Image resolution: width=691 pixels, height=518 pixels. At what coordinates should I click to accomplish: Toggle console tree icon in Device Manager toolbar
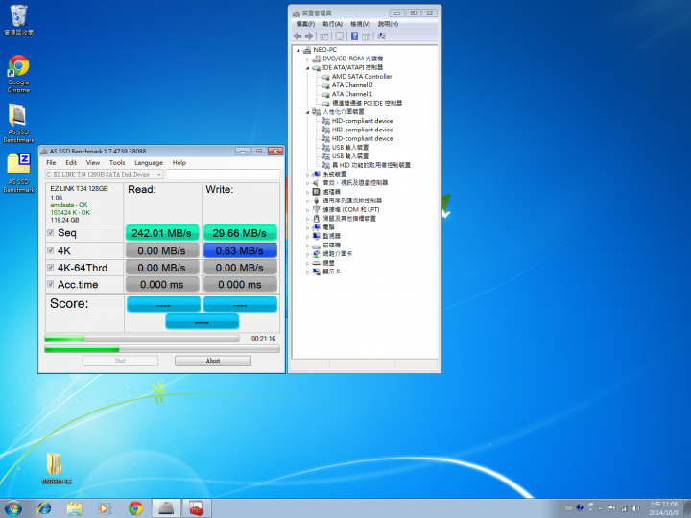324,36
